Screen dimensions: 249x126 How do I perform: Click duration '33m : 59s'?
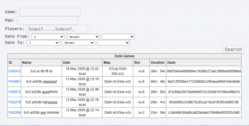click(x=158, y=113)
